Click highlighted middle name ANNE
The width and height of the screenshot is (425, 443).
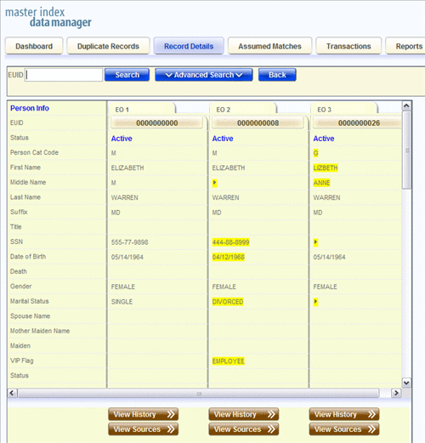point(321,183)
